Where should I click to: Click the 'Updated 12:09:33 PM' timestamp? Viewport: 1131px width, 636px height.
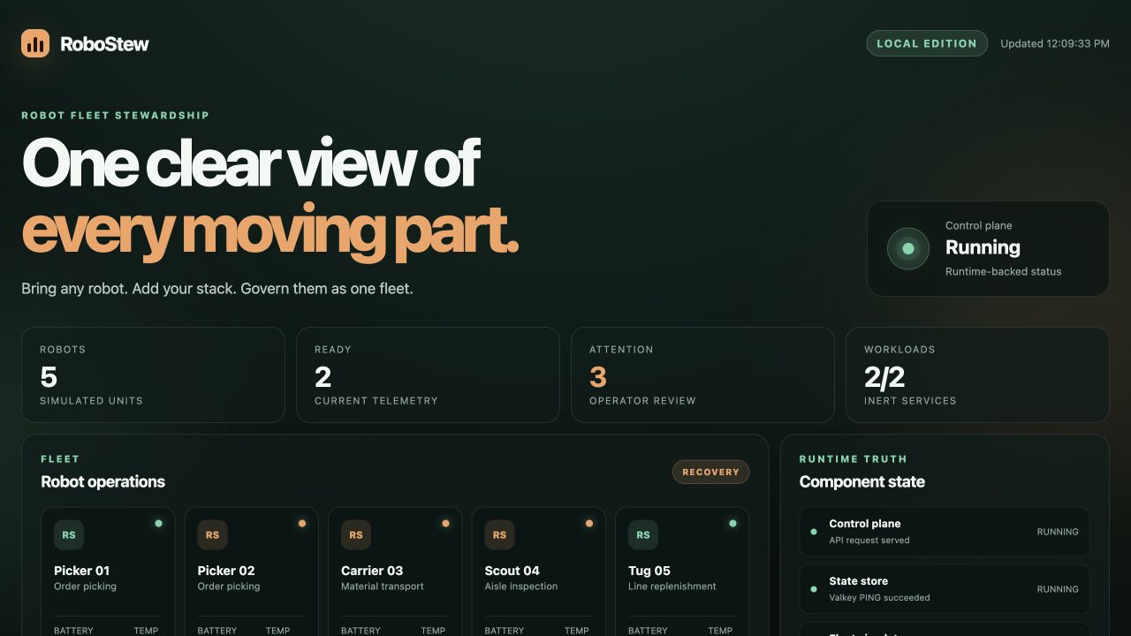tap(1055, 43)
